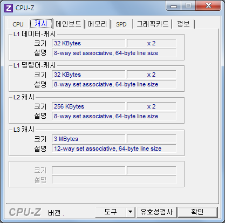Click L1 instruction cache description field
225x223 pixels.
[114, 84]
